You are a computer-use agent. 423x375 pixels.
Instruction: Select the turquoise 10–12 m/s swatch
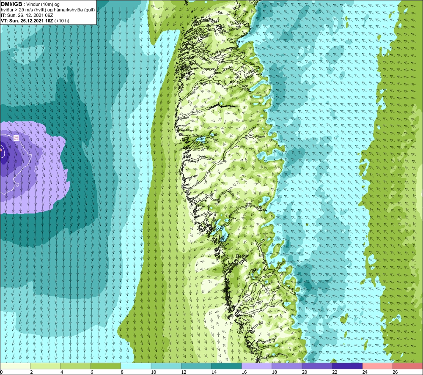click(166, 366)
